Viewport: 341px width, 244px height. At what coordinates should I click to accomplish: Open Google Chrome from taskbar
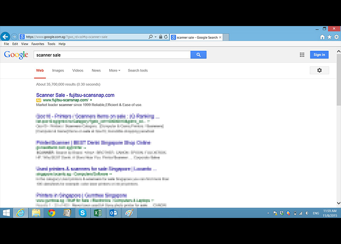coord(52,212)
